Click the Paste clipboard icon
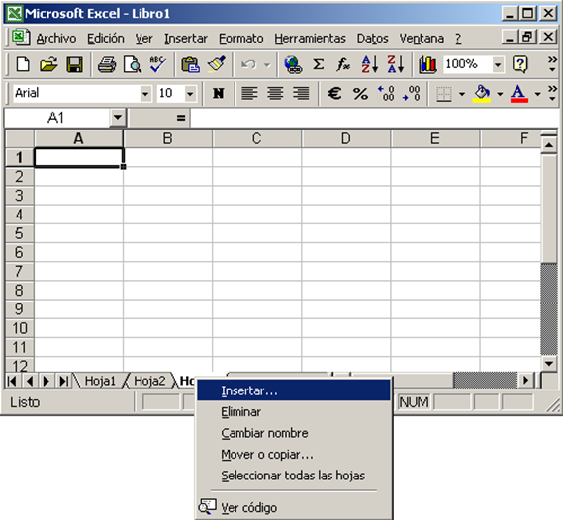Viewport: 563px width, 520px height. tap(190, 65)
